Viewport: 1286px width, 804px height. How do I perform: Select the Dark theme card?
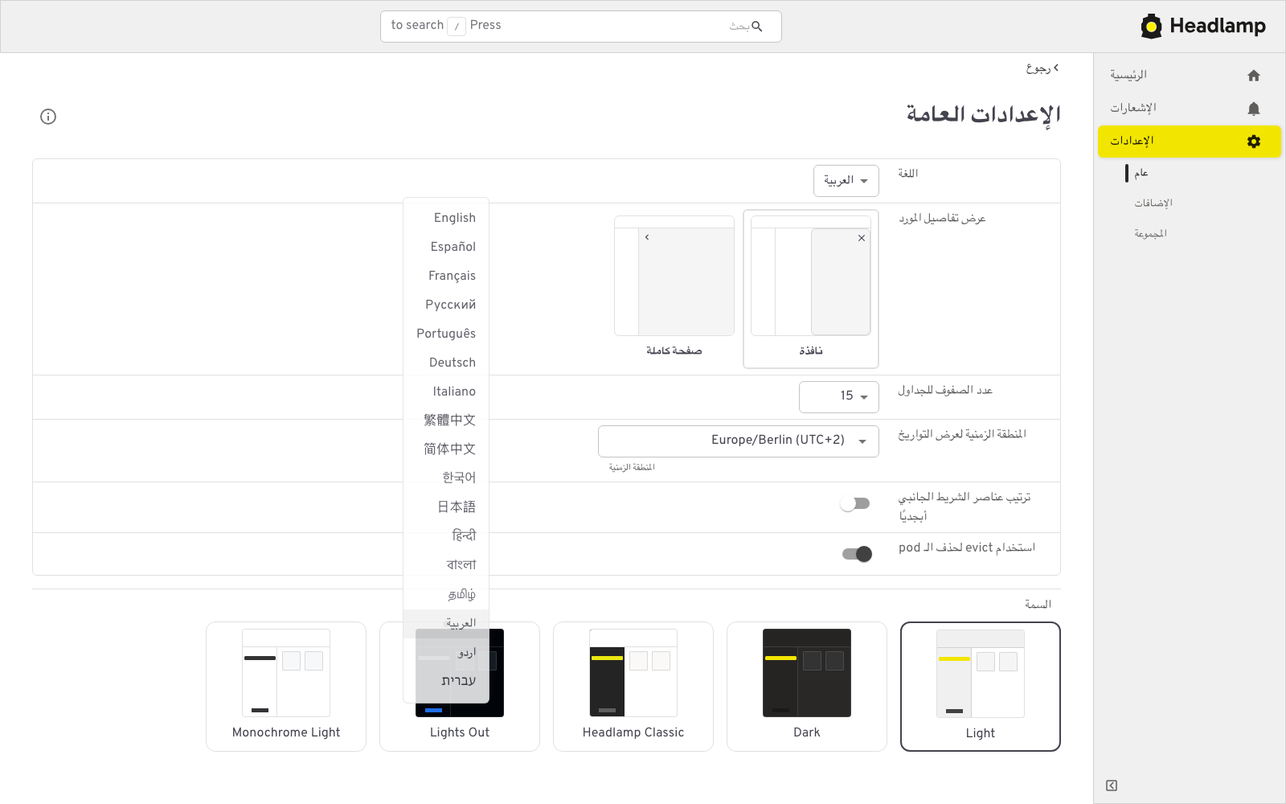[807, 687]
